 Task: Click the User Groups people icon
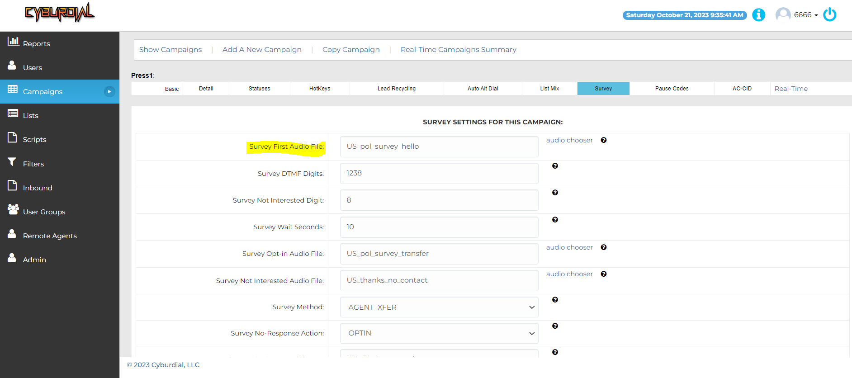coord(13,209)
